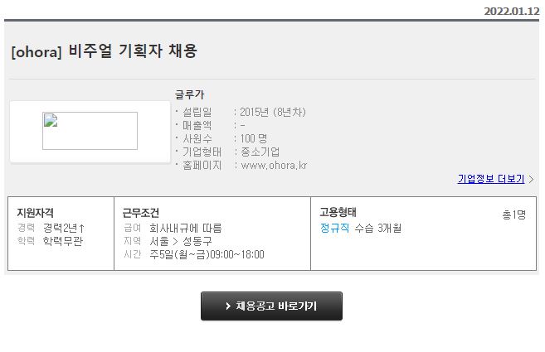Click the 중소기업 company type value
This screenshot has width=545, height=352.
(260, 152)
